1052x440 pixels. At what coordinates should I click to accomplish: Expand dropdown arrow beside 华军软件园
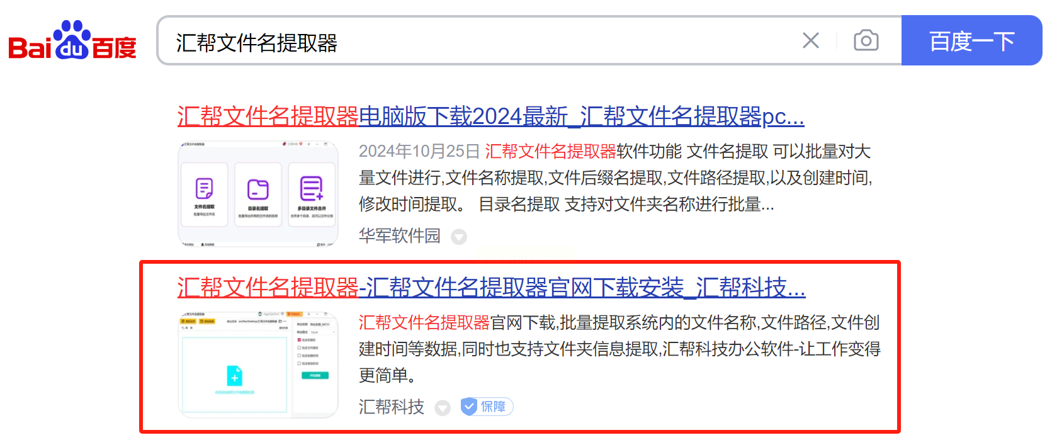click(x=459, y=237)
